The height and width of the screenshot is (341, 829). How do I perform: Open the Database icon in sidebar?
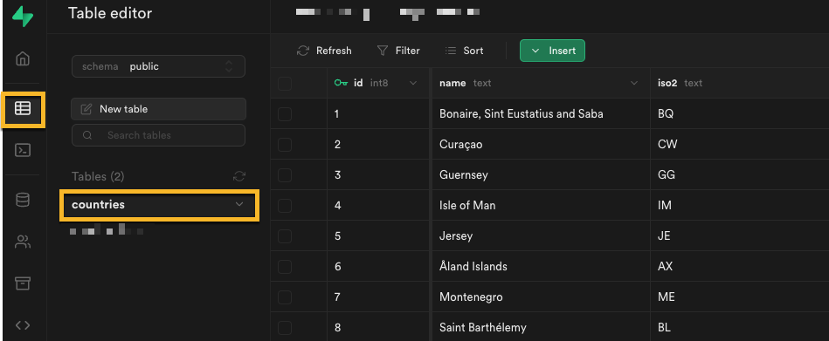point(22,200)
